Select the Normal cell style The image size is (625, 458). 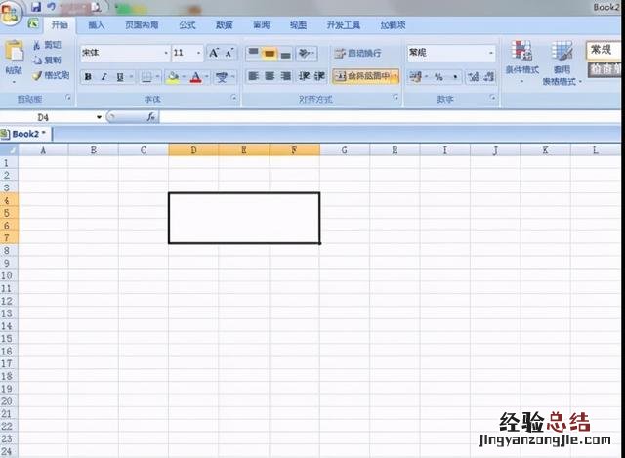pos(604,50)
